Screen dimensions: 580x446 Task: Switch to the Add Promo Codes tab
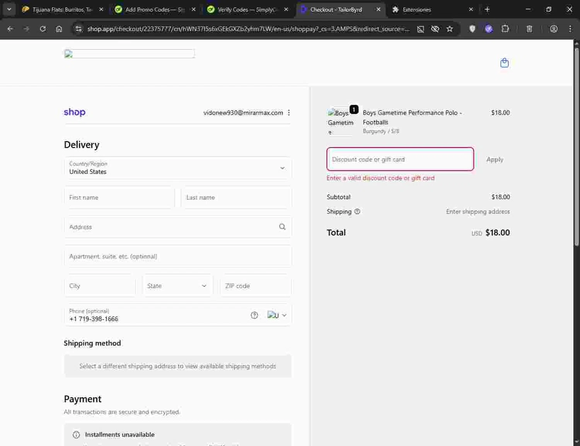(155, 9)
